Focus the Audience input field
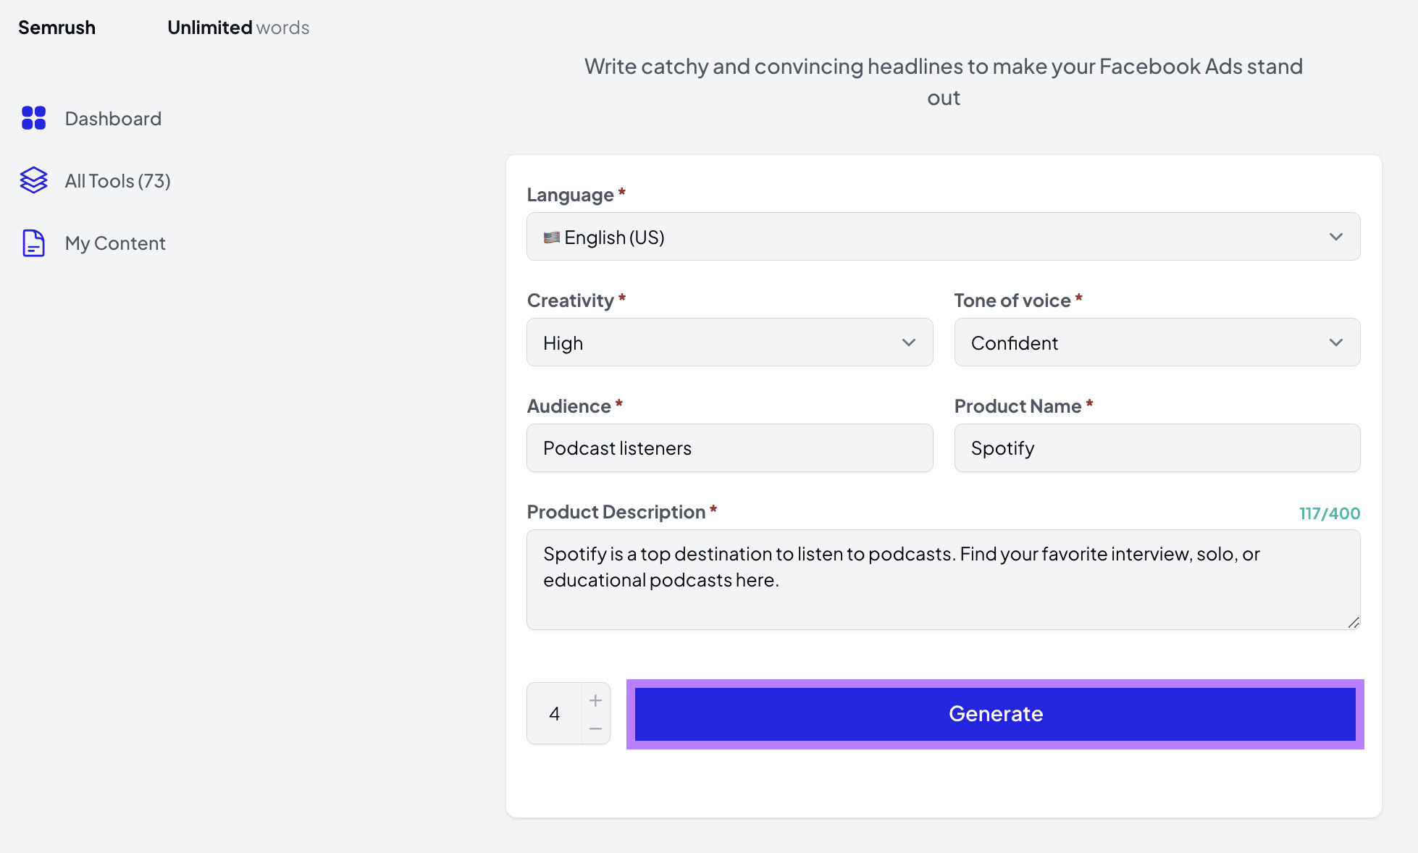 coord(729,448)
